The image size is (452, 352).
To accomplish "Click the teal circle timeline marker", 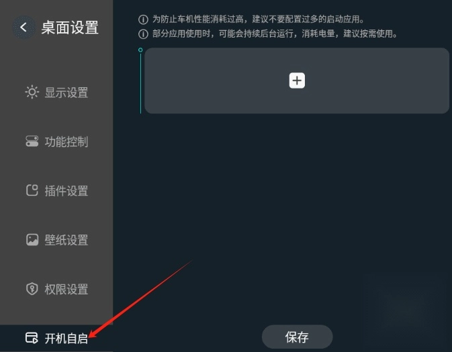I will pyautogui.click(x=140, y=50).
